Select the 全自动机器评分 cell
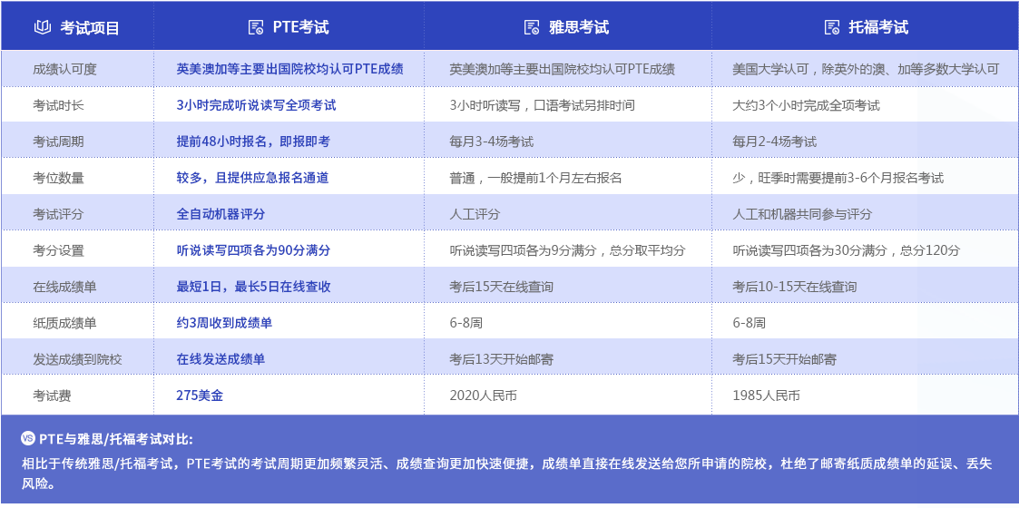Viewport: 1019px width, 508px height. coord(220,214)
